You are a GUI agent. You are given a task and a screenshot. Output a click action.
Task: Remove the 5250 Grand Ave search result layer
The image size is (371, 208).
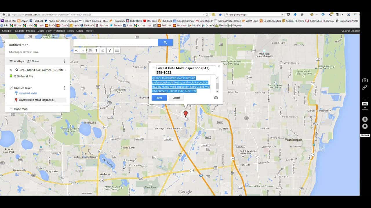[x=11, y=70]
